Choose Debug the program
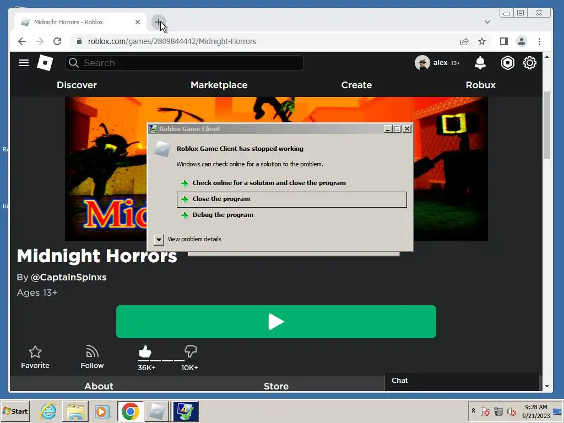The height and width of the screenshot is (423, 564). 292,215
